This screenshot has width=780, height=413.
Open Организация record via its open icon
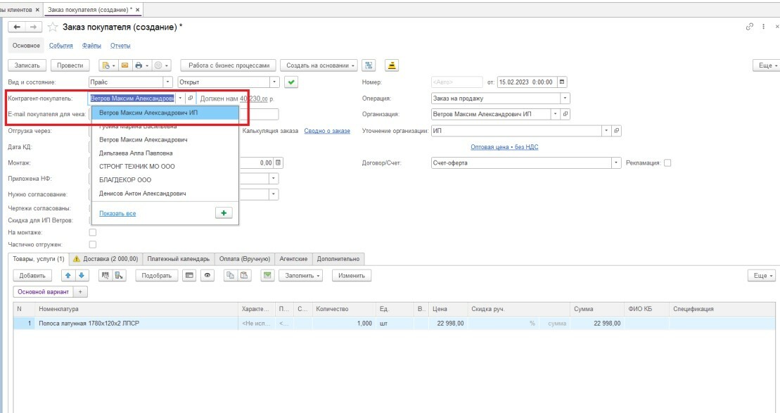tap(565, 114)
